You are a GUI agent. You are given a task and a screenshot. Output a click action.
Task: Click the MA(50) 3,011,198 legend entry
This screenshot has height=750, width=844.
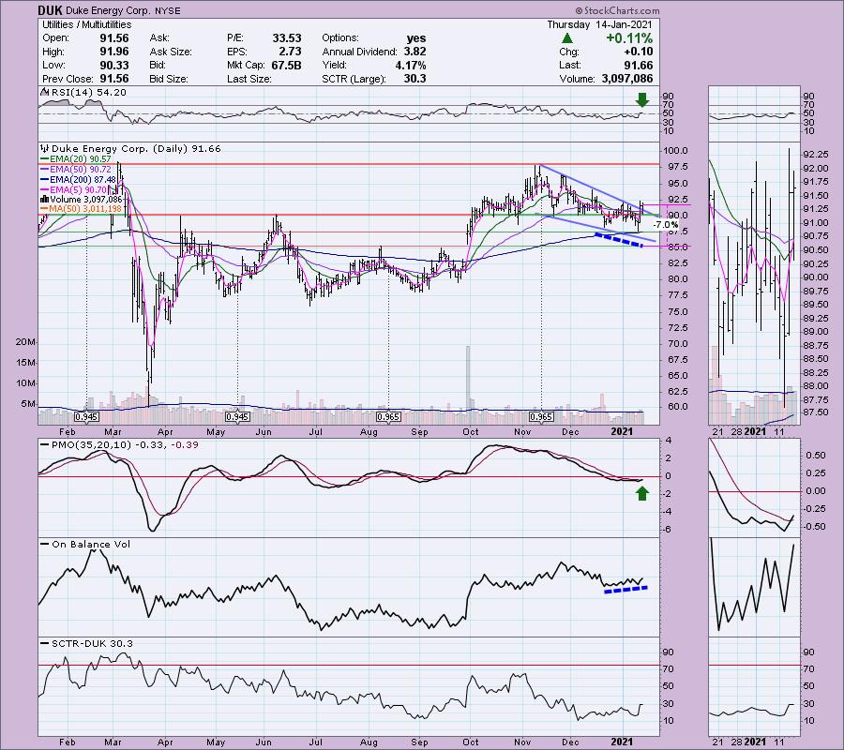click(x=85, y=209)
